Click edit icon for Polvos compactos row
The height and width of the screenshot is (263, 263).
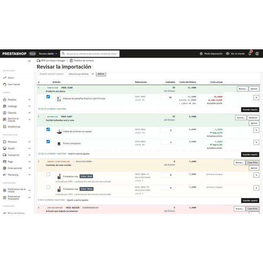pos(256,142)
